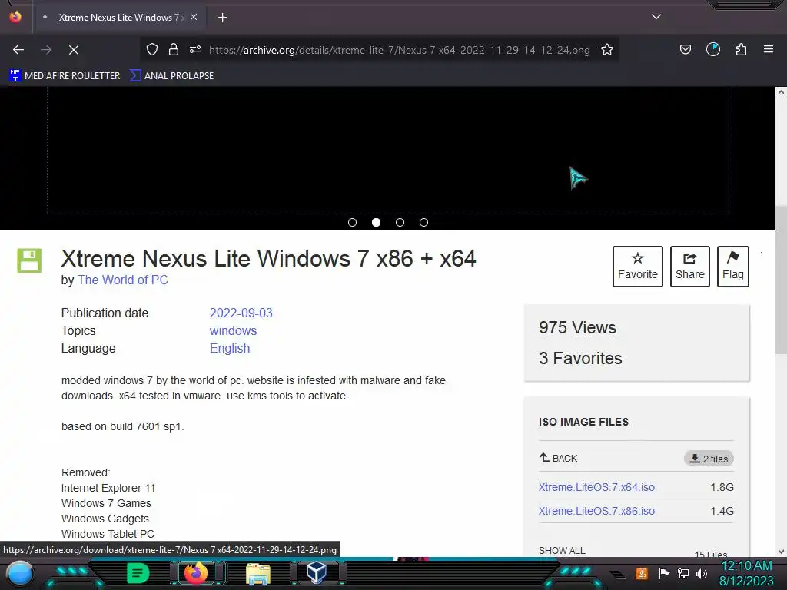
Task: View site security via the padlock icon
Action: (x=174, y=49)
